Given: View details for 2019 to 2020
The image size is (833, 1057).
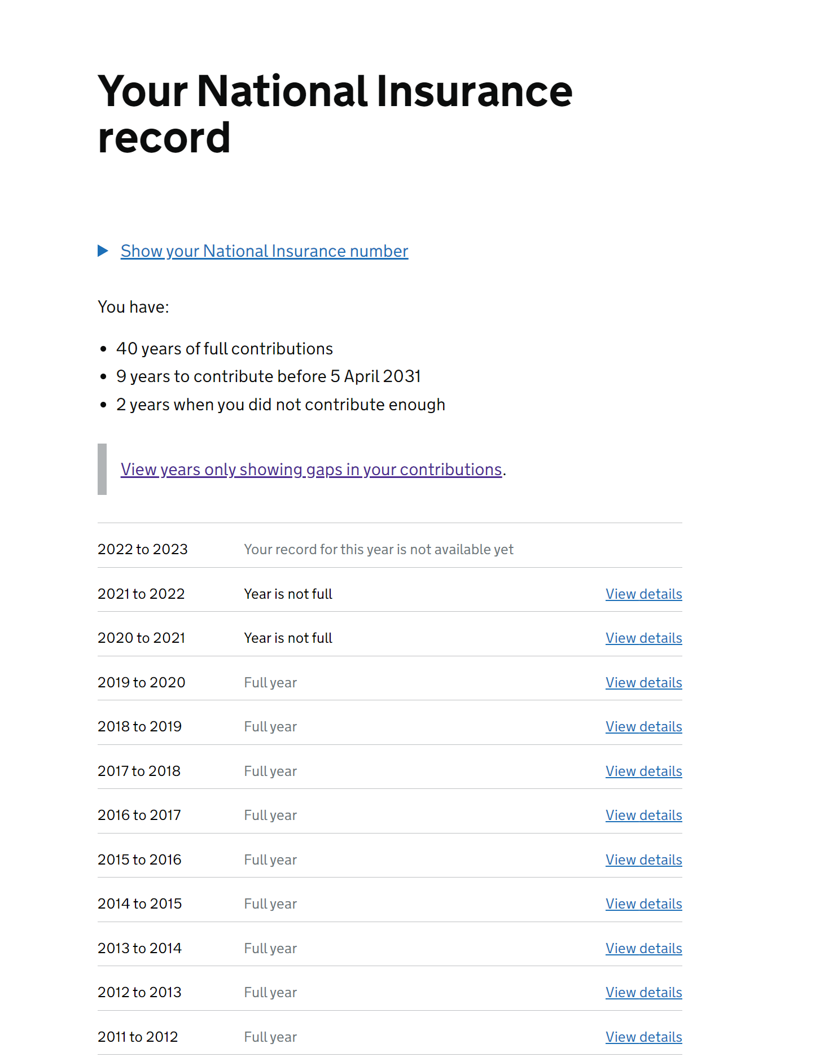Looking at the screenshot, I should pos(643,683).
